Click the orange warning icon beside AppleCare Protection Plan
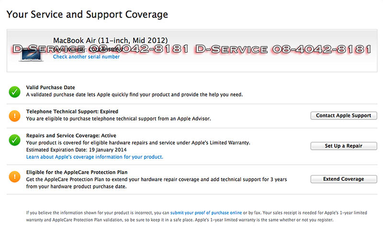Screen dimensions: 383x230 14,176
